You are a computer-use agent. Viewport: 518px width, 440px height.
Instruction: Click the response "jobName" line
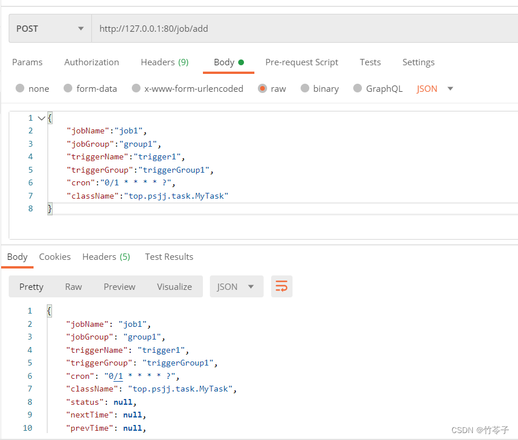[108, 325]
